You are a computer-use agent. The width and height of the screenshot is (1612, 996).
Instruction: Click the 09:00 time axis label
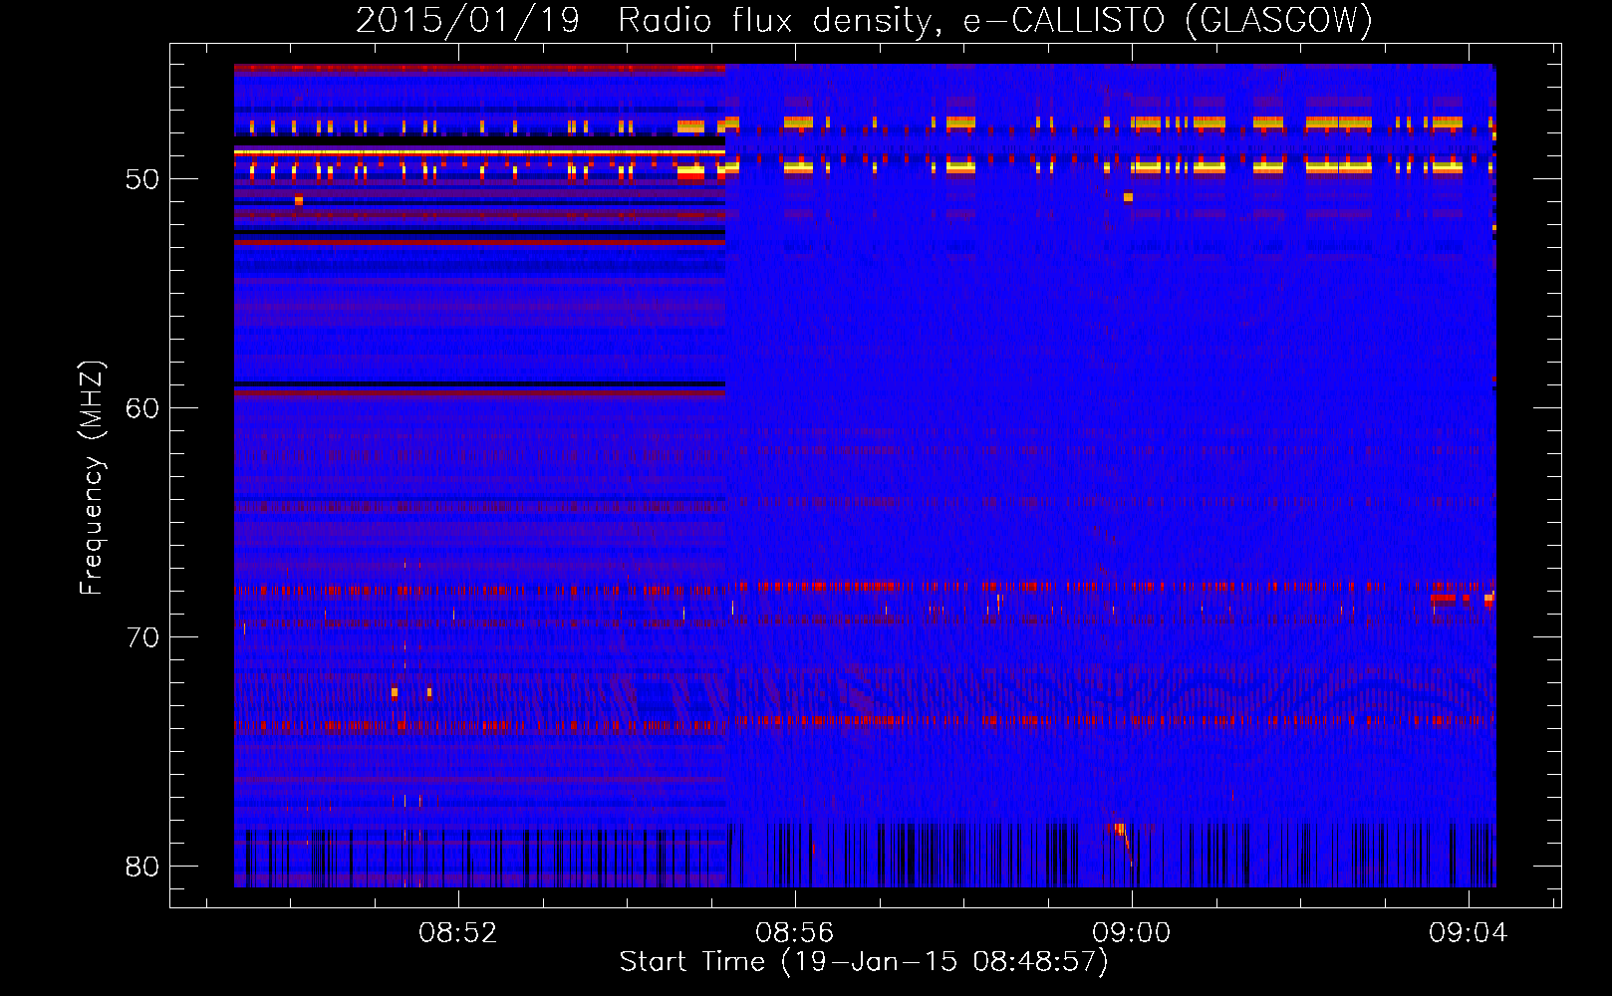1132,933
